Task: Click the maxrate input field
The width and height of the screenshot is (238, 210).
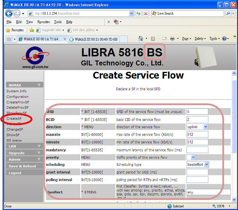Action: (197, 134)
